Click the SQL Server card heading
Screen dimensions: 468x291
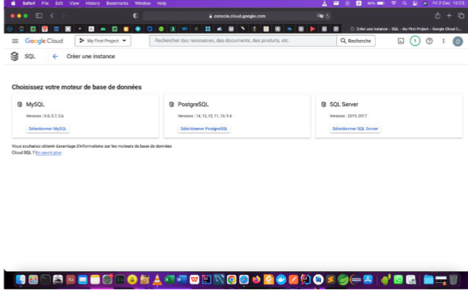click(344, 105)
